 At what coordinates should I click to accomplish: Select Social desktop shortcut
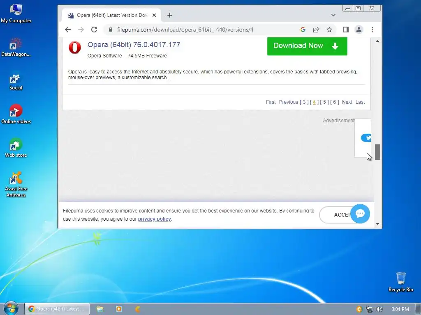(16, 82)
